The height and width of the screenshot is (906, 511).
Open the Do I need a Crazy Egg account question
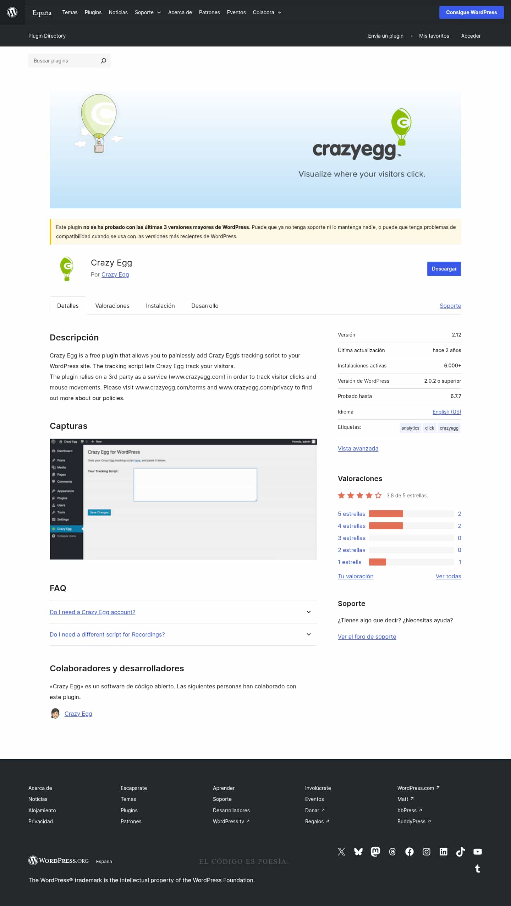tap(93, 612)
